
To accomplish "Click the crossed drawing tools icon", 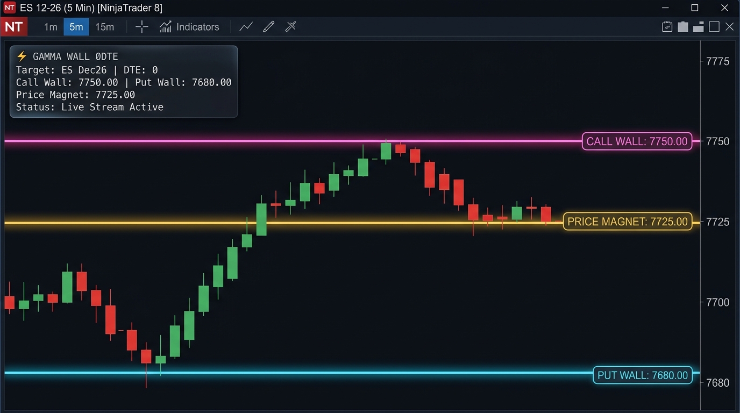I will [290, 27].
